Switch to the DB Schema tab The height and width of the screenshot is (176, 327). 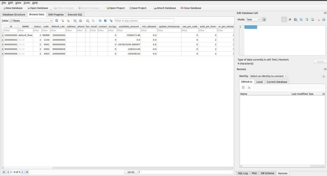click(x=267, y=173)
